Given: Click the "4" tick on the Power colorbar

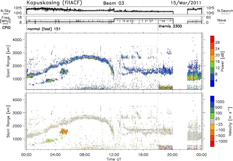Looking at the screenshot, I should point(216,81).
